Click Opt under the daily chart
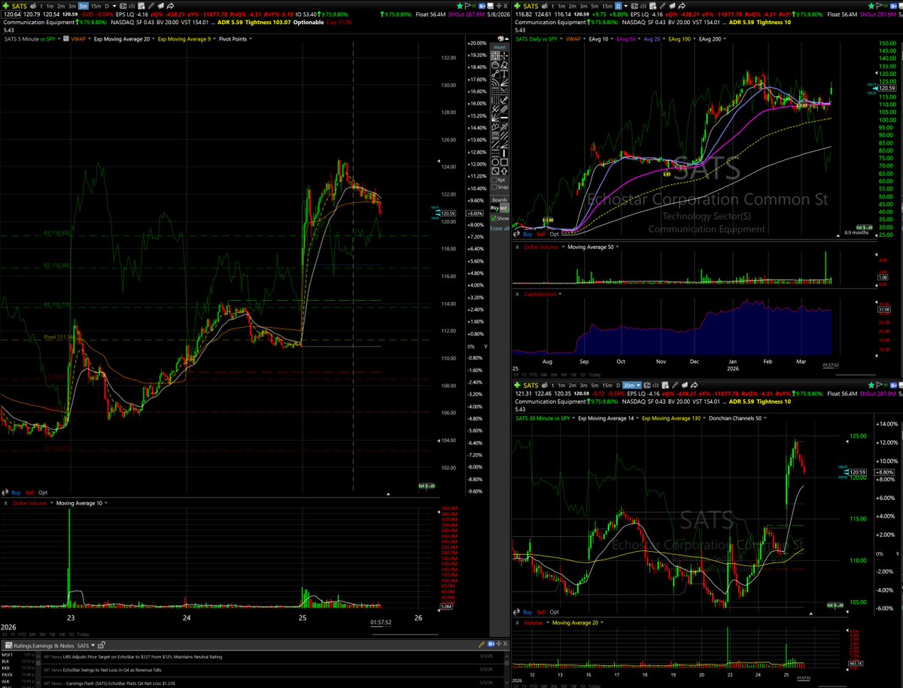Screen dimensions: 903x688 (x=553, y=234)
